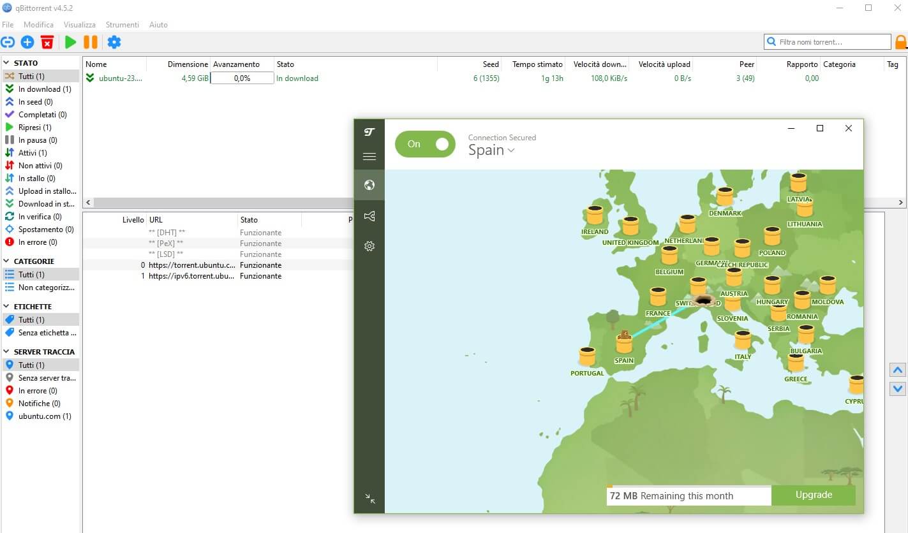Image resolution: width=908 pixels, height=533 pixels.
Task: Collapse ETICHETTE section
Action: (7, 307)
